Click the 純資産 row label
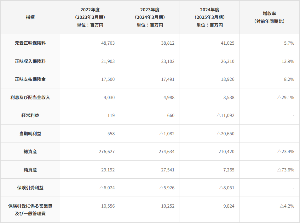 (30, 170)
